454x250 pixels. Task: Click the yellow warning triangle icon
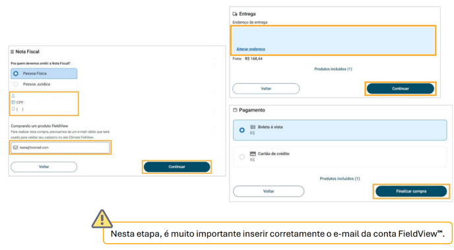(x=102, y=219)
